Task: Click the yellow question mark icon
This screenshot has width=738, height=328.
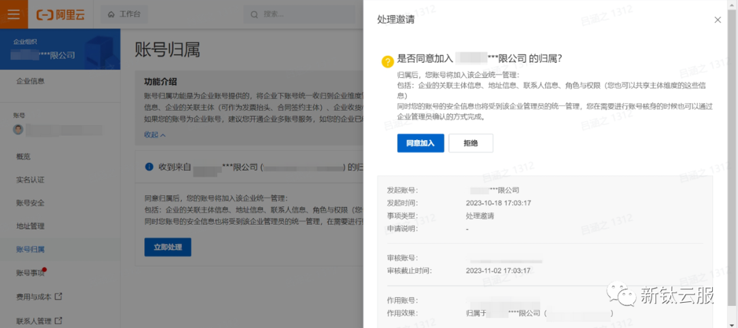Action: click(x=387, y=61)
